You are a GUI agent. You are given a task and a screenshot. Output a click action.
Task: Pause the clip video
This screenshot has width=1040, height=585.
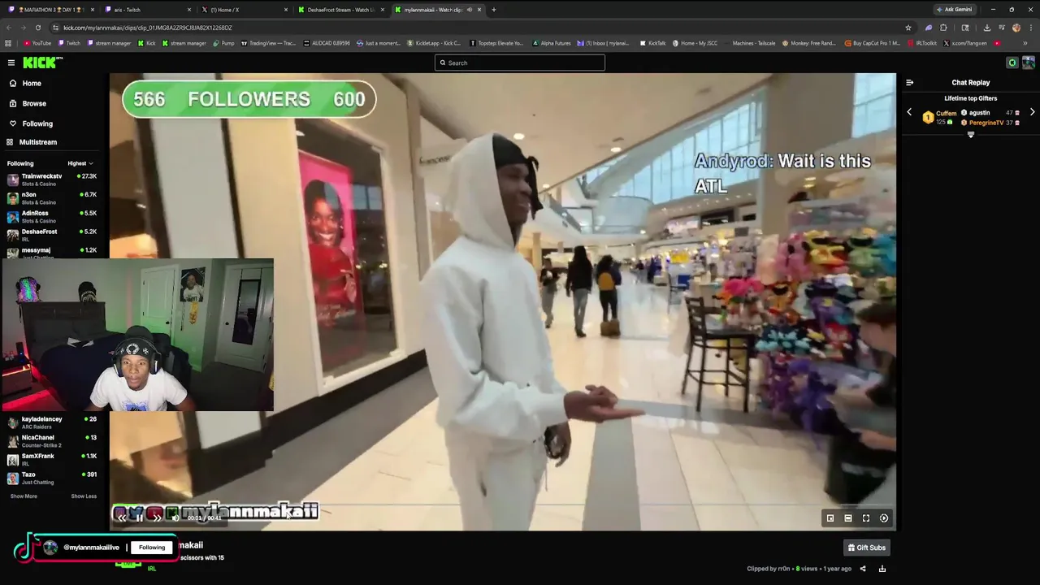139,518
